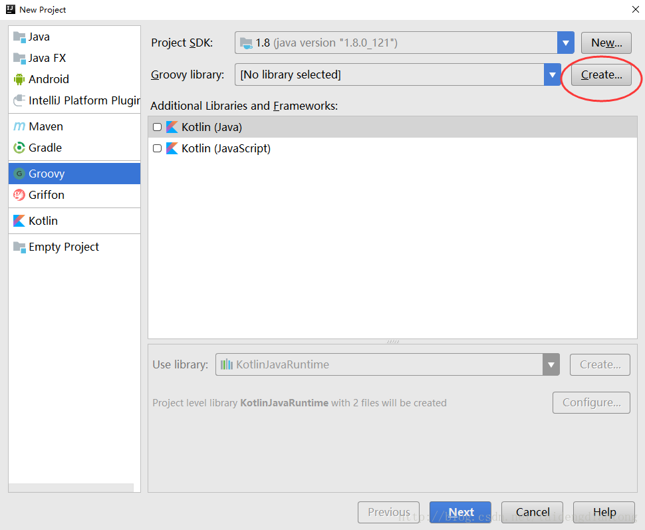The height and width of the screenshot is (530, 645).
Task: Click Create... next to Use library
Action: (x=600, y=364)
